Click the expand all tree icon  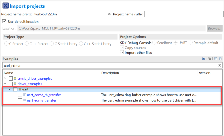pos(216,59)
